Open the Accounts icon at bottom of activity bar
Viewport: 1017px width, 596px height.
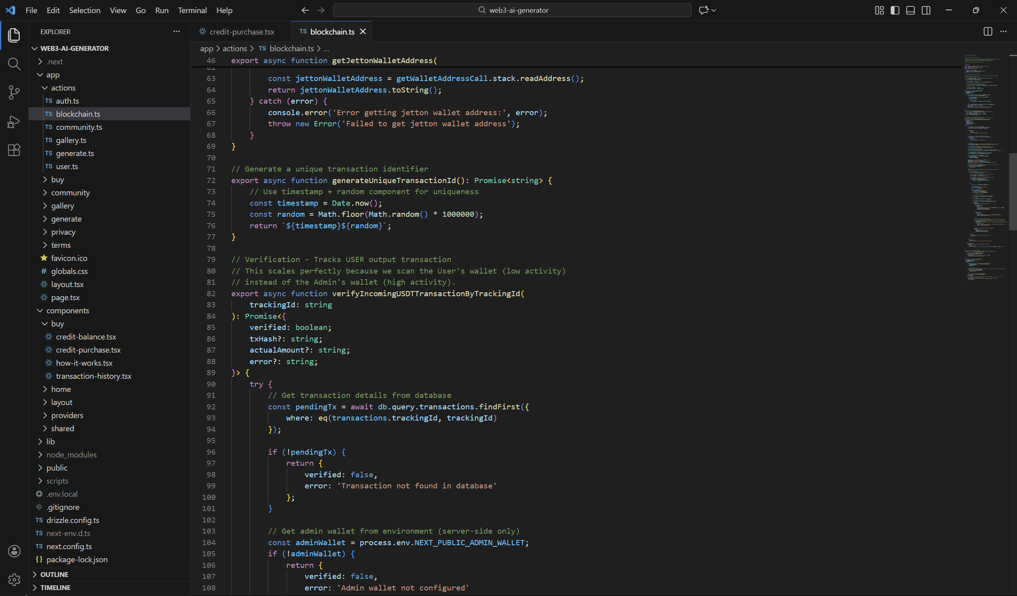pyautogui.click(x=14, y=551)
